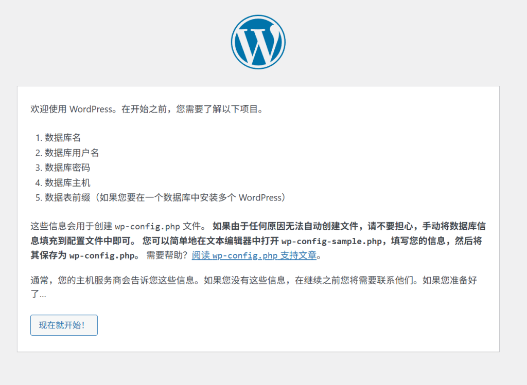Image resolution: width=527 pixels, height=385 pixels.
Task: Click the 需要帮助？ text
Action: coord(167,255)
